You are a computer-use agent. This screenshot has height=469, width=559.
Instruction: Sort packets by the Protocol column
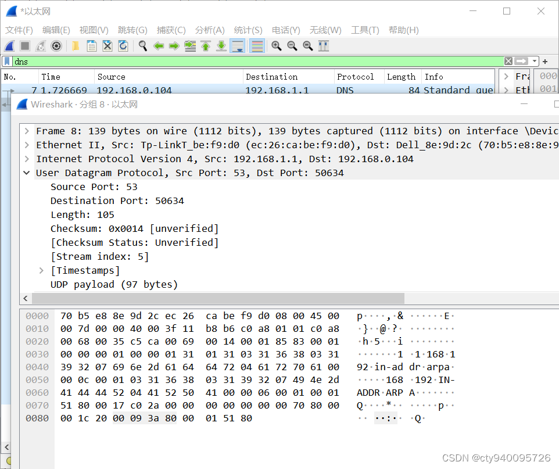tap(359, 77)
